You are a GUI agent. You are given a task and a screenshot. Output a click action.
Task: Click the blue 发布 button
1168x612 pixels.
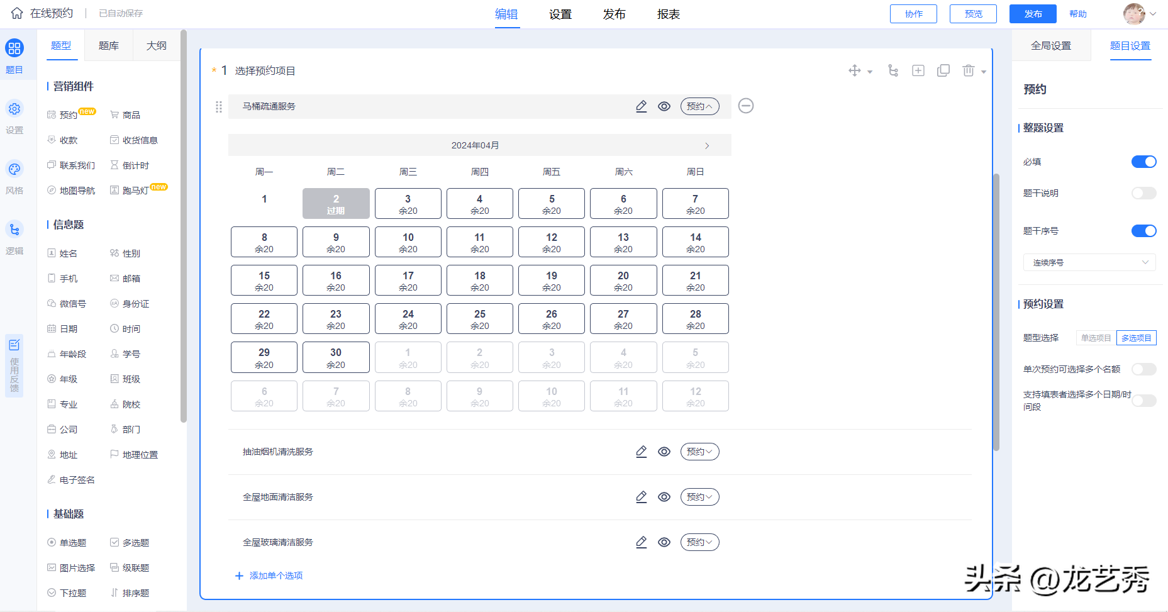tap(1032, 14)
